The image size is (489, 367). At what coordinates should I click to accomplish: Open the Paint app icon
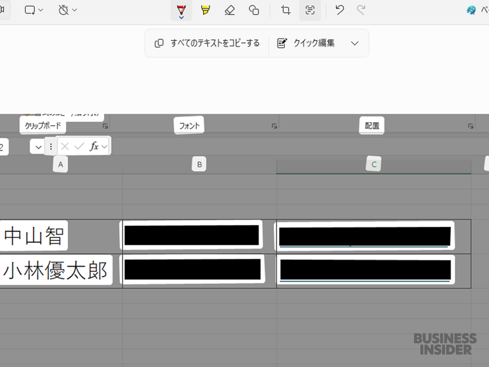tap(471, 10)
